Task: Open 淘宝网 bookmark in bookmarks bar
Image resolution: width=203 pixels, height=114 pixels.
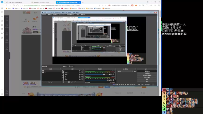Action: click(41, 8)
